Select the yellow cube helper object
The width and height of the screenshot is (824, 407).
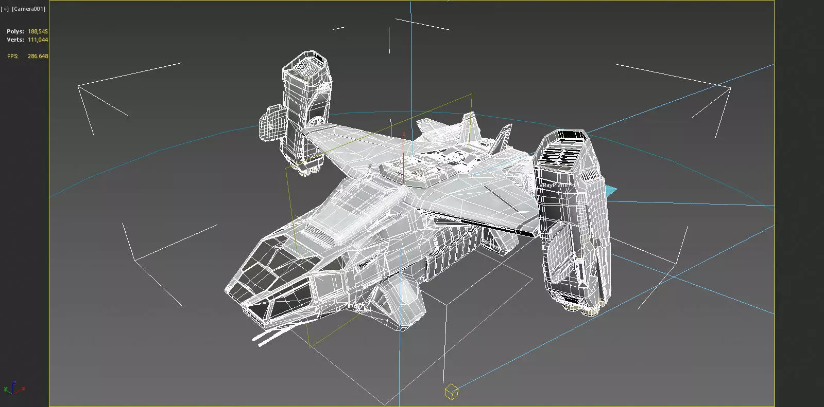tap(451, 392)
